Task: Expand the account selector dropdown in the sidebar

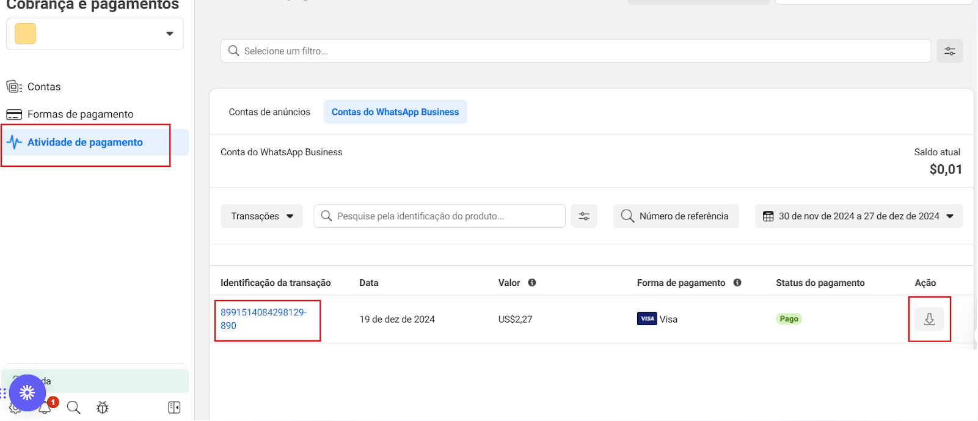Action: tap(95, 34)
